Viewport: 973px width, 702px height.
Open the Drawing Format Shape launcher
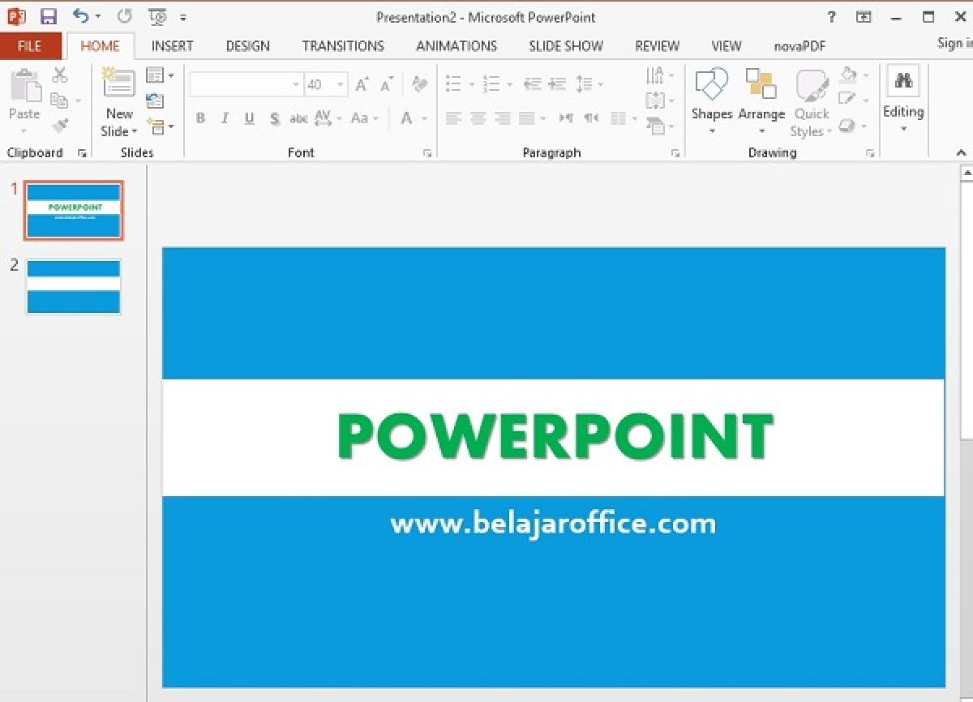click(870, 153)
